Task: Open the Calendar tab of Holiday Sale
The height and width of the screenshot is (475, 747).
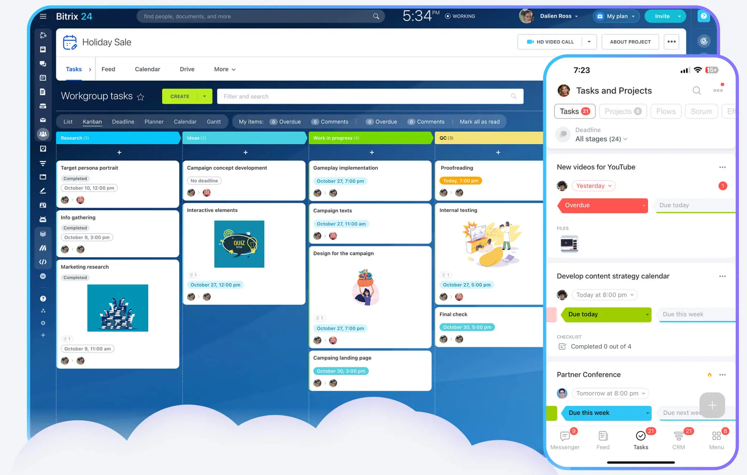Action: (x=147, y=69)
